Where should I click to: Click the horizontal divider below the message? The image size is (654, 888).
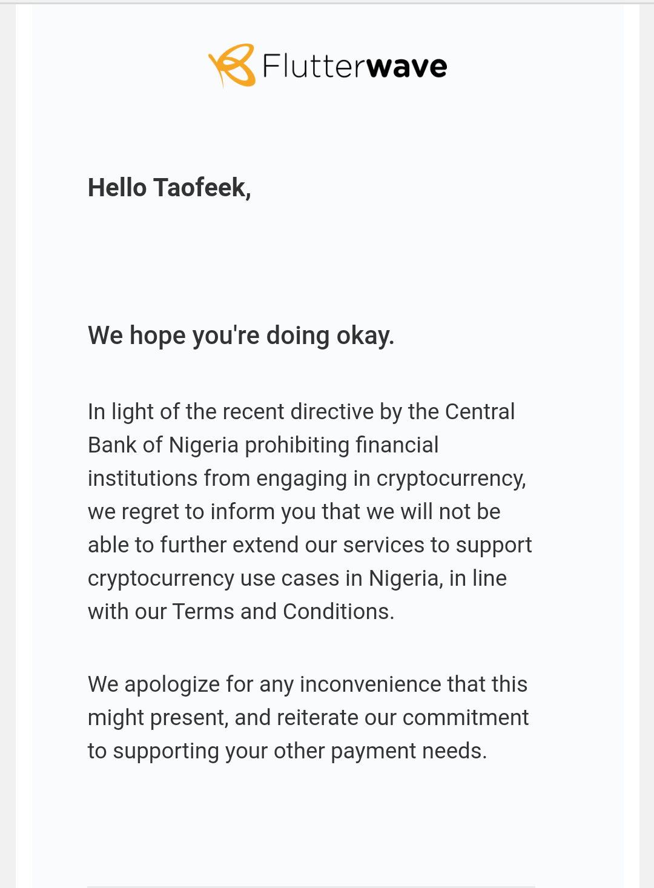[x=311, y=886]
